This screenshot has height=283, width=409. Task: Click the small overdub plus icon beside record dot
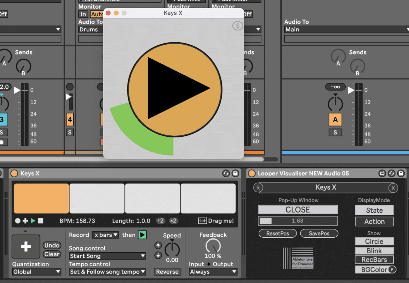click(25, 221)
